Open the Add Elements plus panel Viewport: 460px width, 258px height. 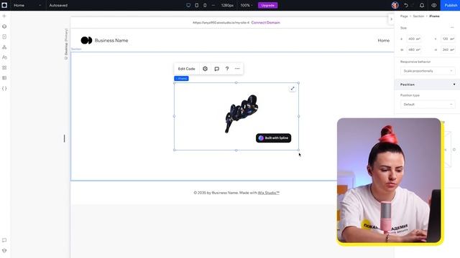click(x=4, y=16)
